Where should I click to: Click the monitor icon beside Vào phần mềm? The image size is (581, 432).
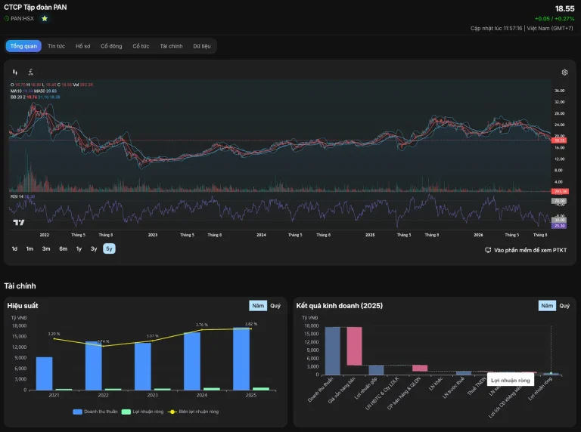click(x=488, y=250)
